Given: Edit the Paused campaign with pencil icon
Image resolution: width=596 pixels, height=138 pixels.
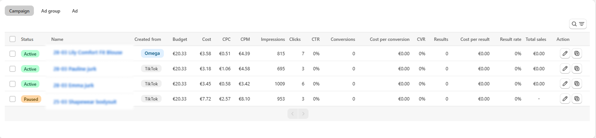Looking at the screenshot, I should click(565, 99).
